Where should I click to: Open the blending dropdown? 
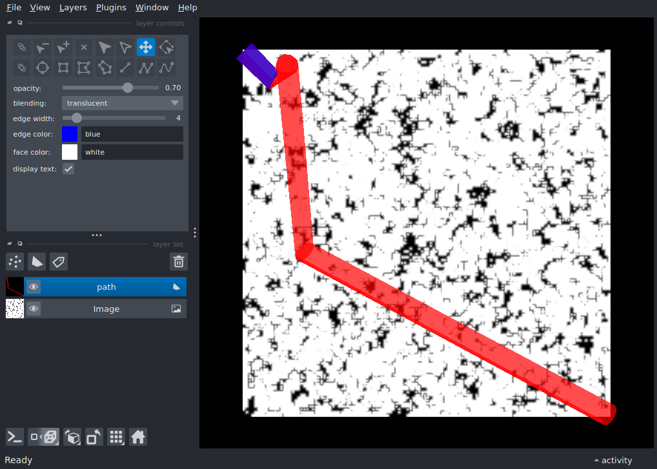pos(122,102)
